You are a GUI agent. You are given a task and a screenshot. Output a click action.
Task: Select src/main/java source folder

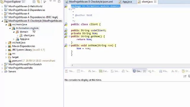click(20, 24)
